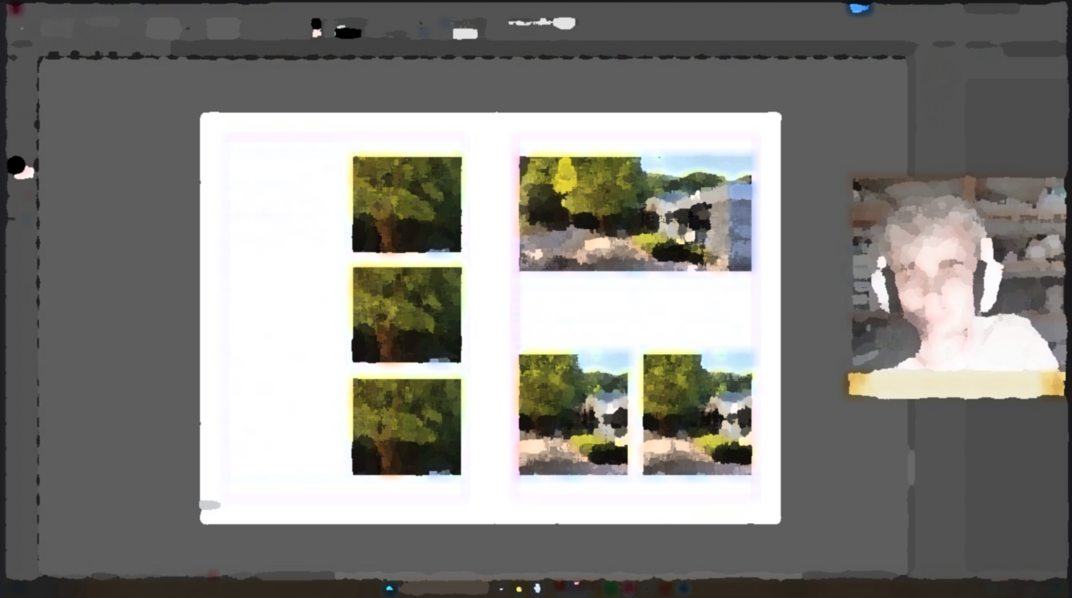
Task: Click the black fill swatch in left toolbox
Action: pos(16,165)
